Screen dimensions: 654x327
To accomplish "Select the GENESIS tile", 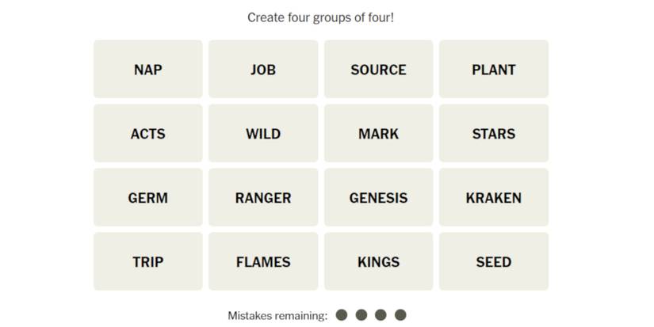I will coord(378,198).
